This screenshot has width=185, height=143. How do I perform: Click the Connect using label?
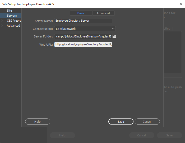(43, 29)
